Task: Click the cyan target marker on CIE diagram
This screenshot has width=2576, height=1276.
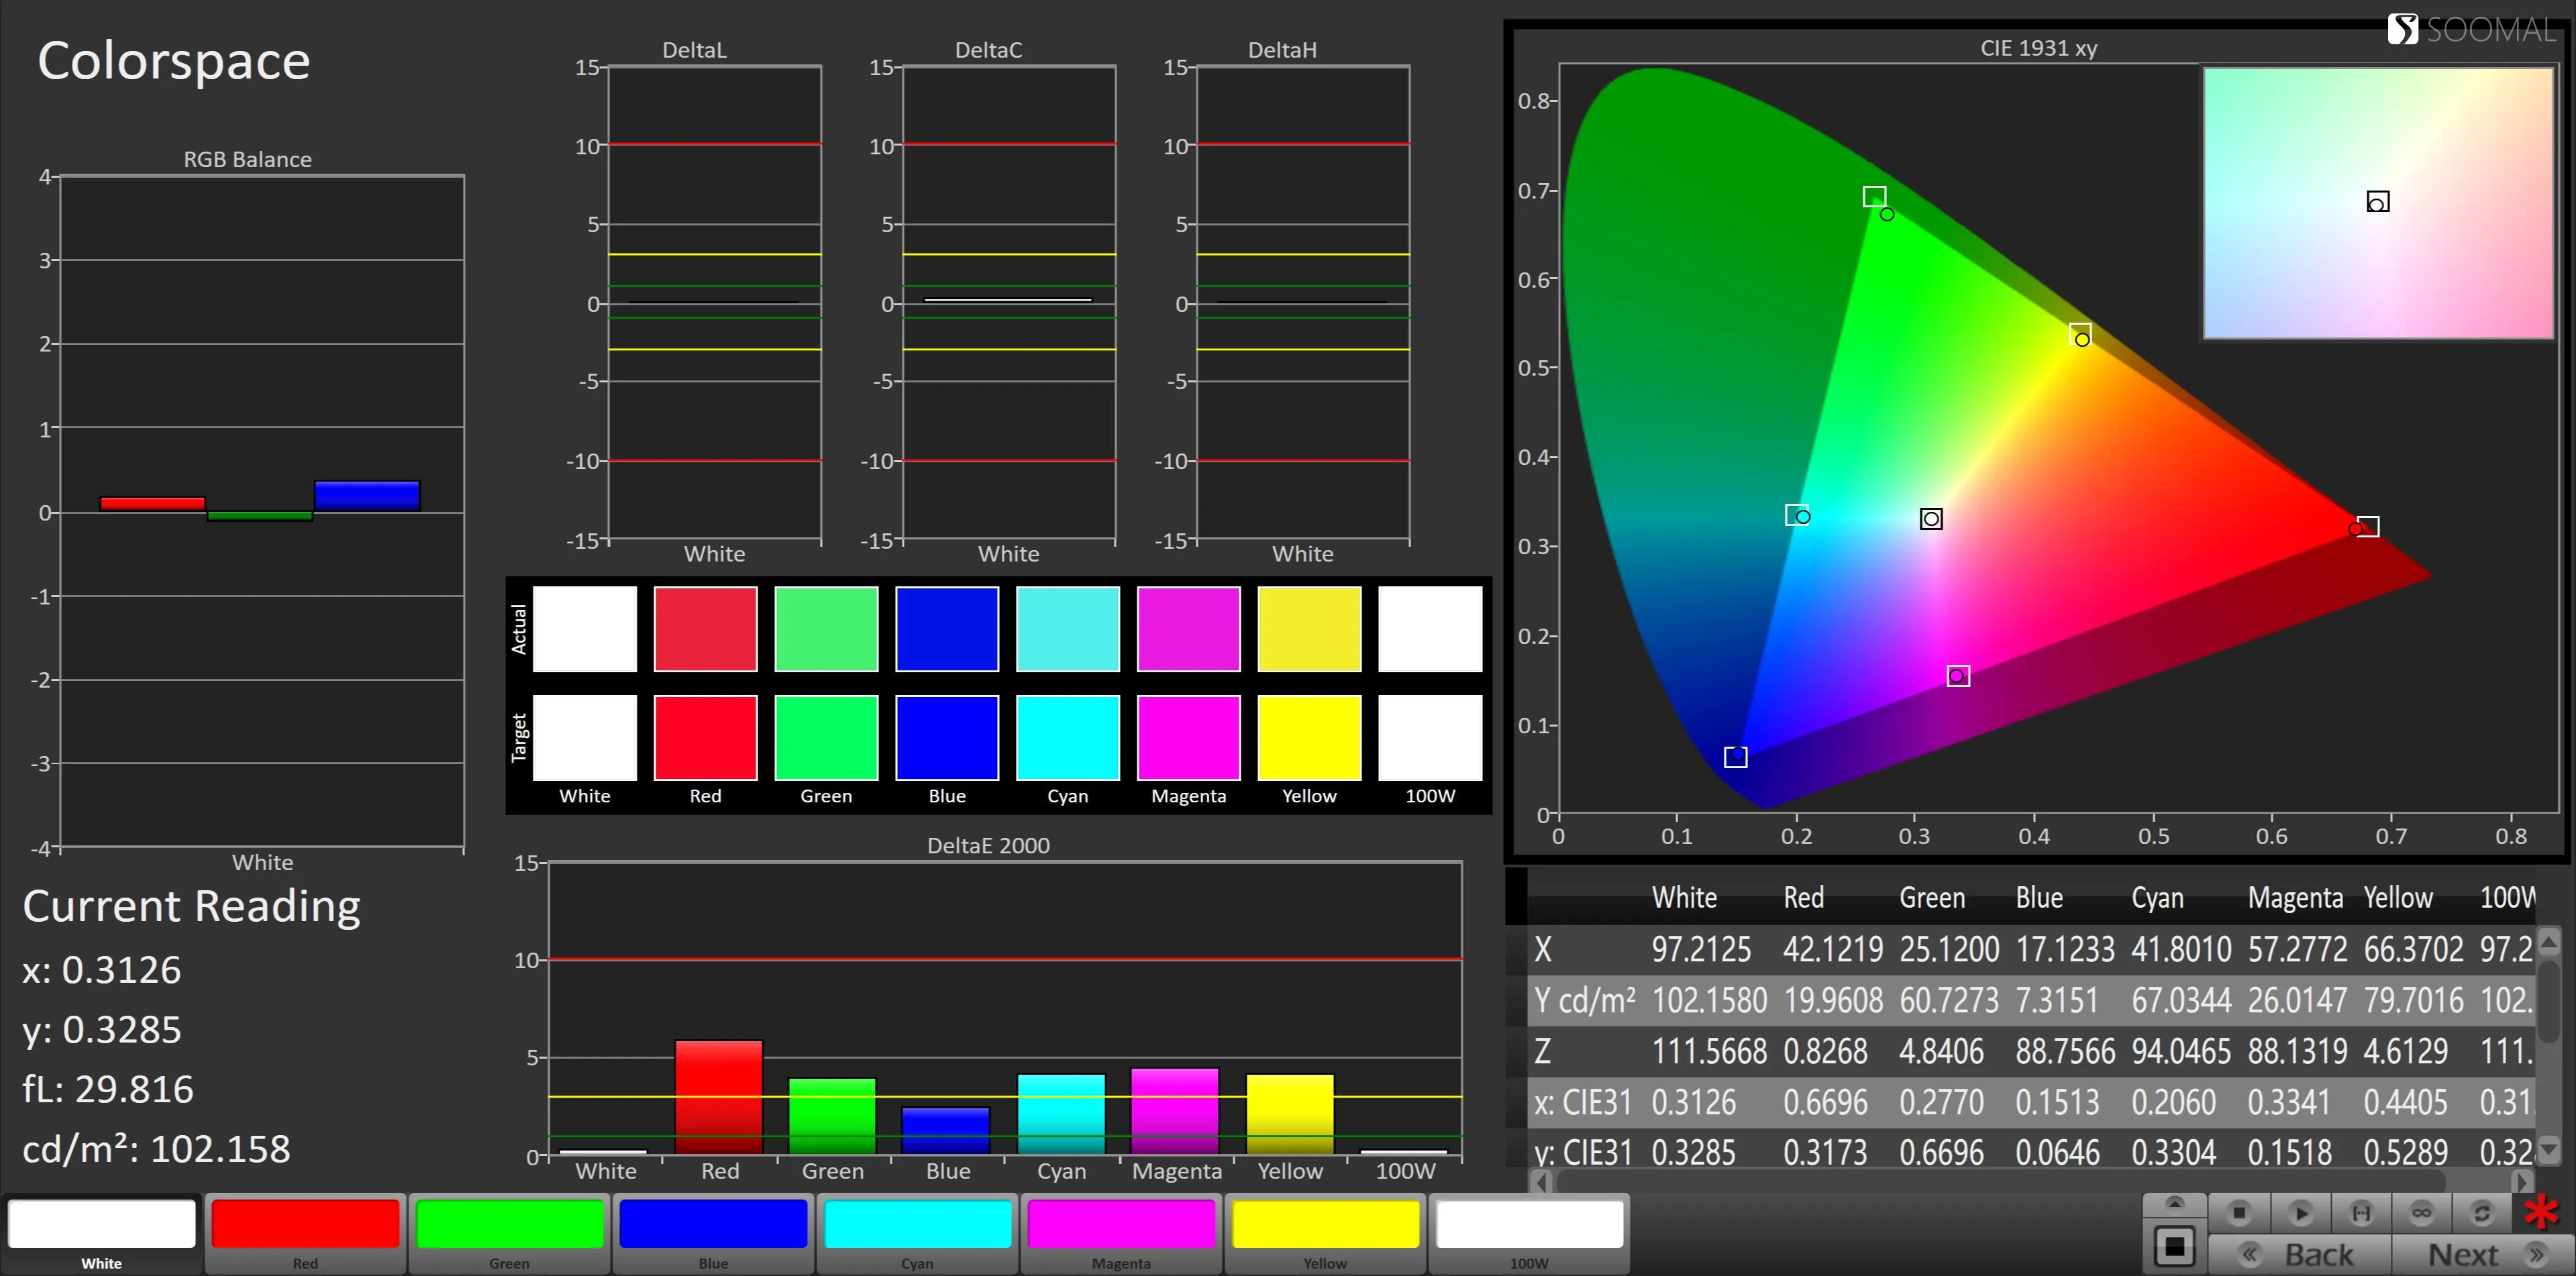Action: 1797,515
